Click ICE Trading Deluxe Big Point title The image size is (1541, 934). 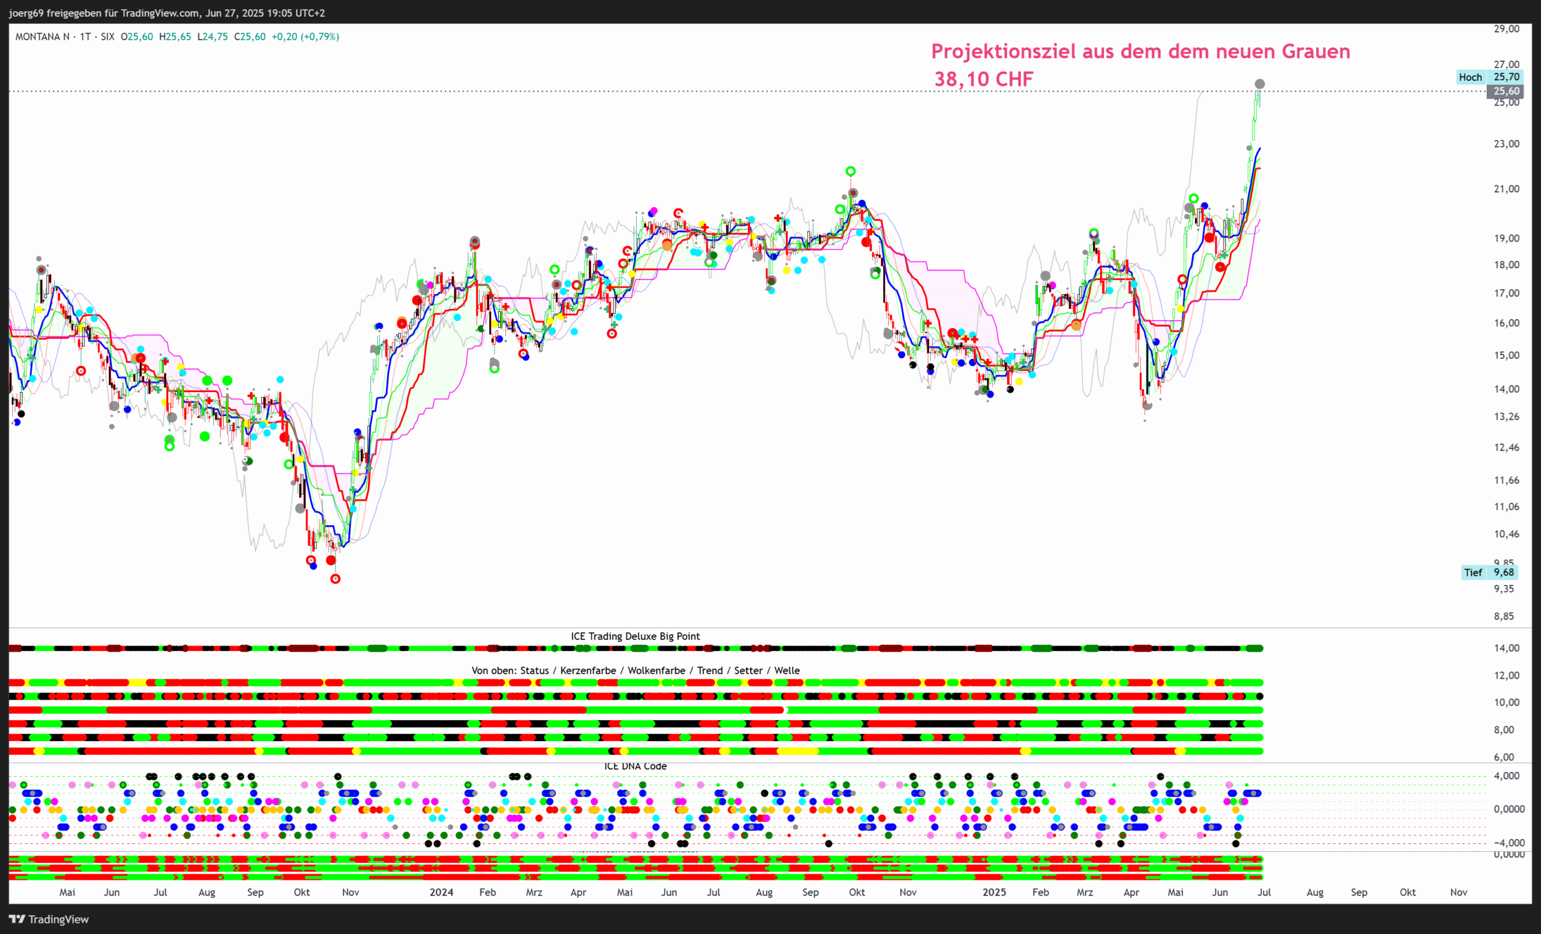(x=635, y=636)
